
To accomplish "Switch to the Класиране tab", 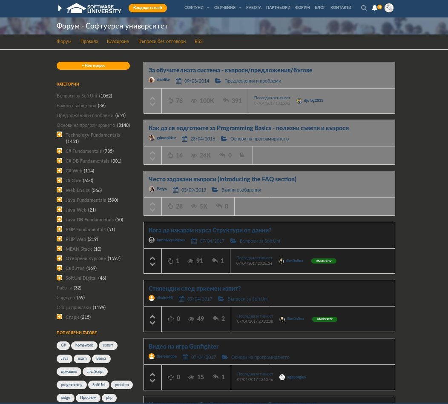I will [x=118, y=41].
